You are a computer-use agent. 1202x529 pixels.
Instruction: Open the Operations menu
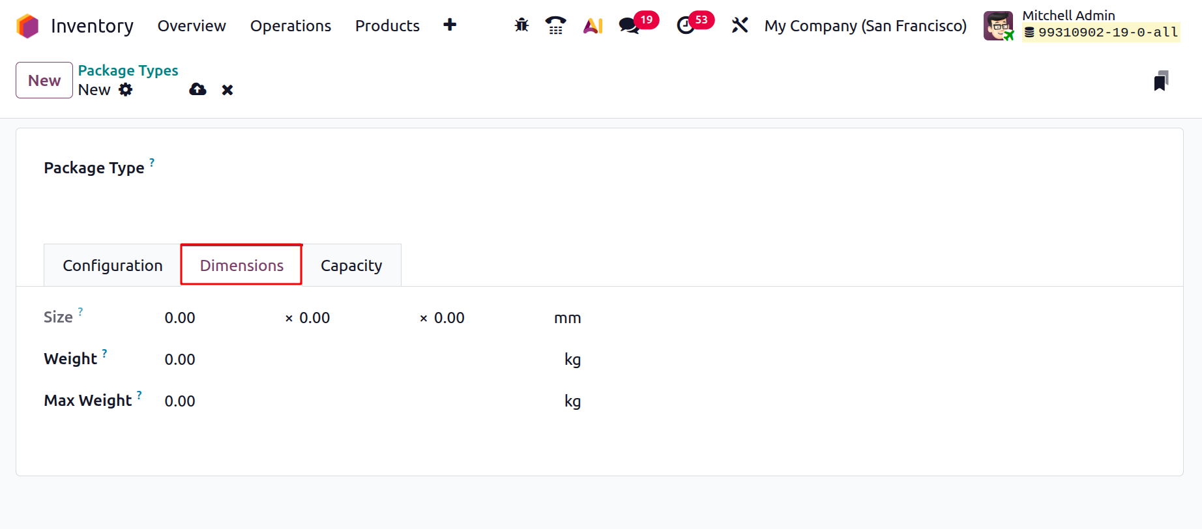pyautogui.click(x=291, y=26)
